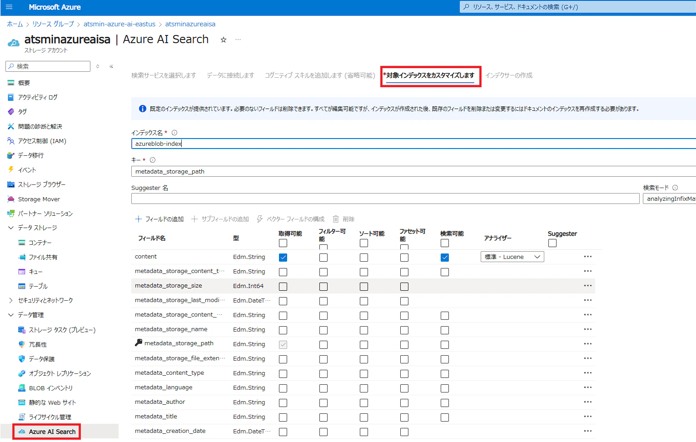Check ファセット可能 for metadata_title
This screenshot has height=442, width=696.
[404, 417]
